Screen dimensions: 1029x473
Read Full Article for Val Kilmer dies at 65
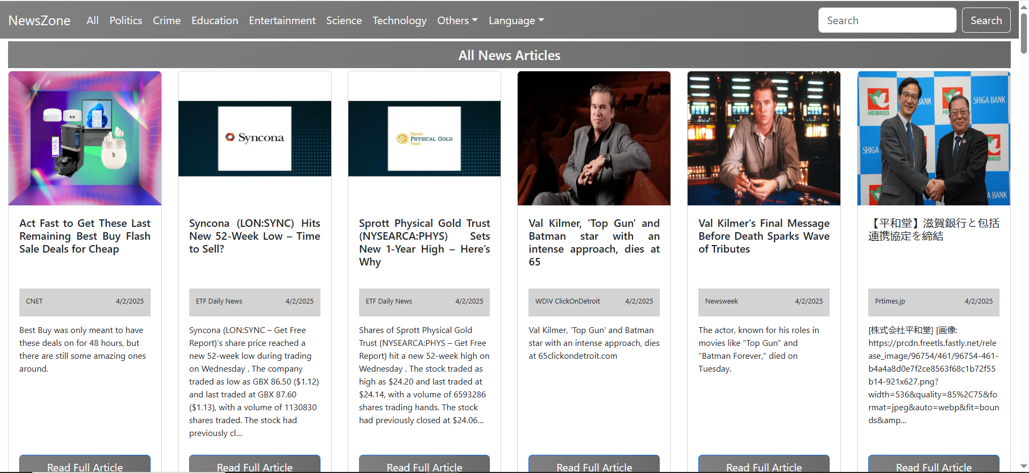coord(594,464)
